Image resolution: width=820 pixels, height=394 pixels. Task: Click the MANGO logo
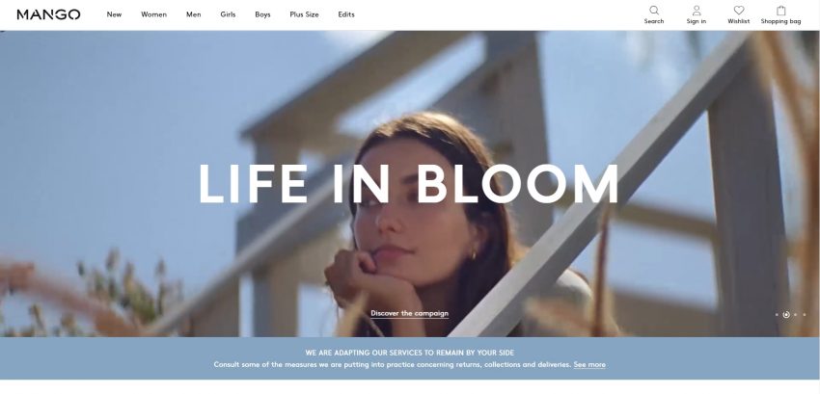coord(48,14)
